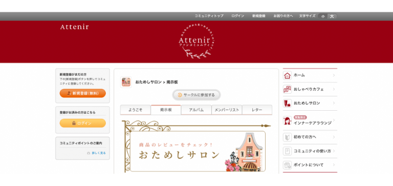
Task: Open the アルバム tab
Action: [x=196, y=110]
